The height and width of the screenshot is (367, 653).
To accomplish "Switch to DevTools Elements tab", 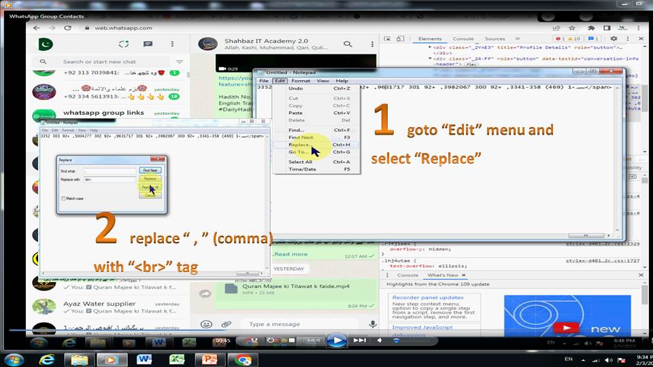I will click(430, 39).
